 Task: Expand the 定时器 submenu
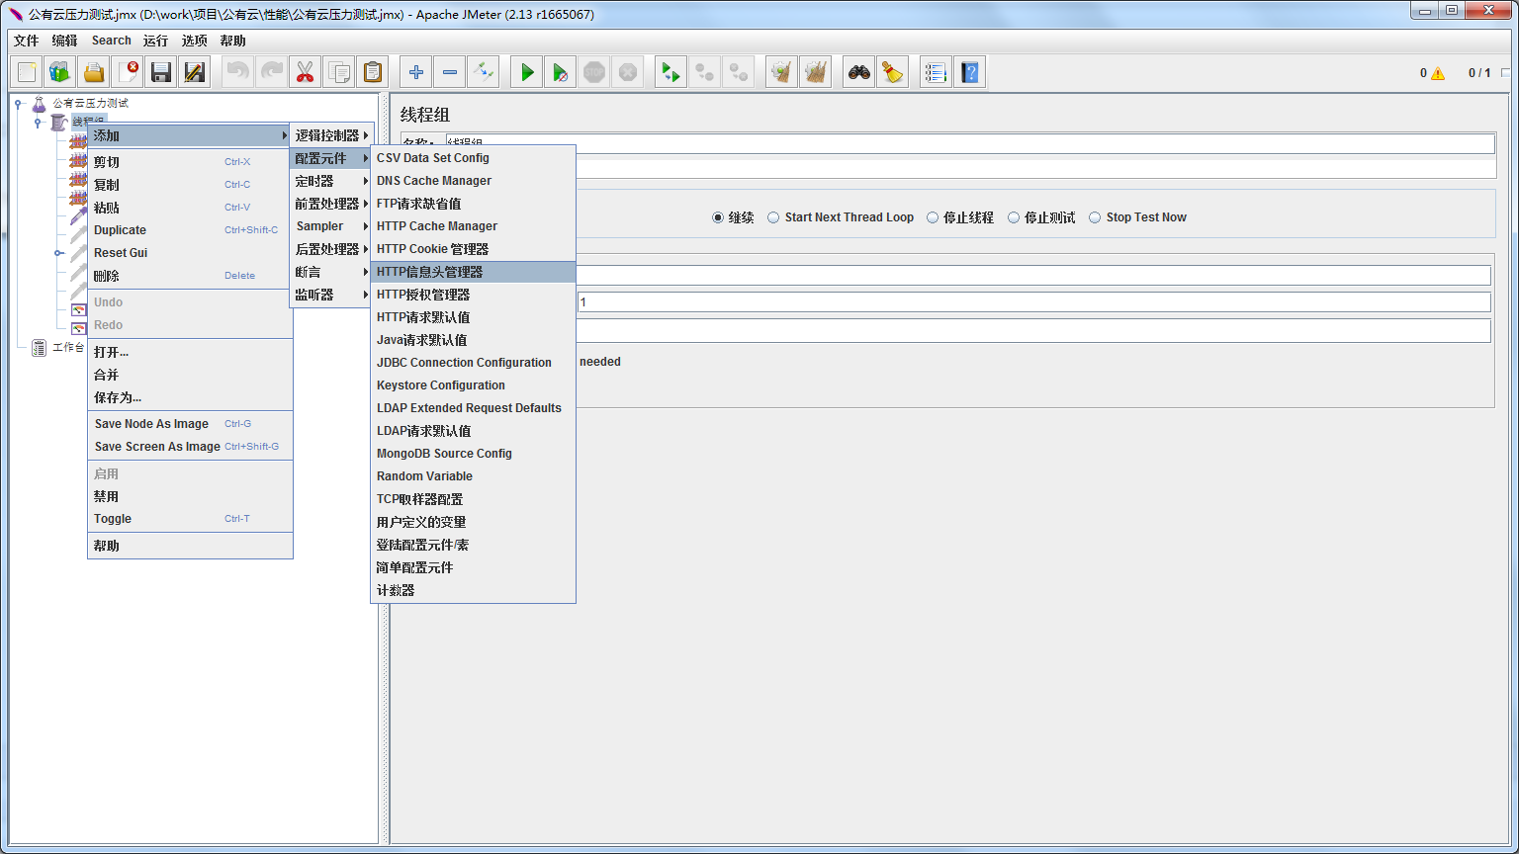(x=331, y=181)
